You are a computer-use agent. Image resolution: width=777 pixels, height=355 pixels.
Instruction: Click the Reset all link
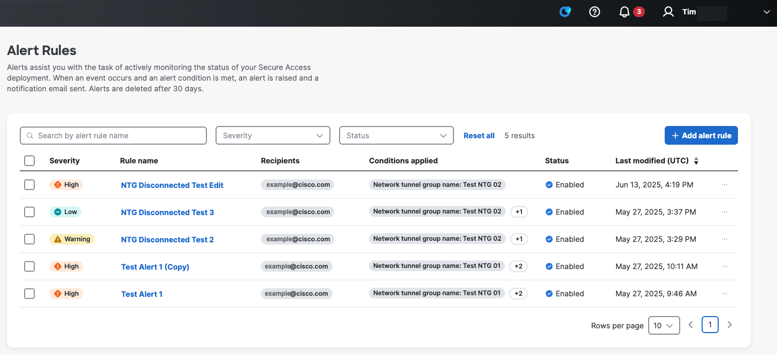point(479,136)
